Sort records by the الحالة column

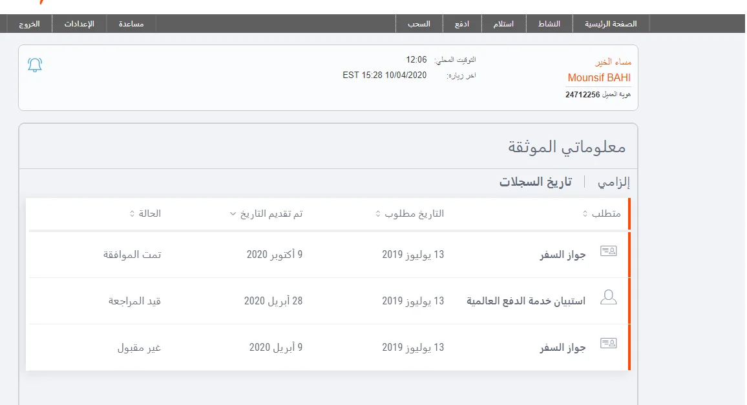tap(145, 213)
